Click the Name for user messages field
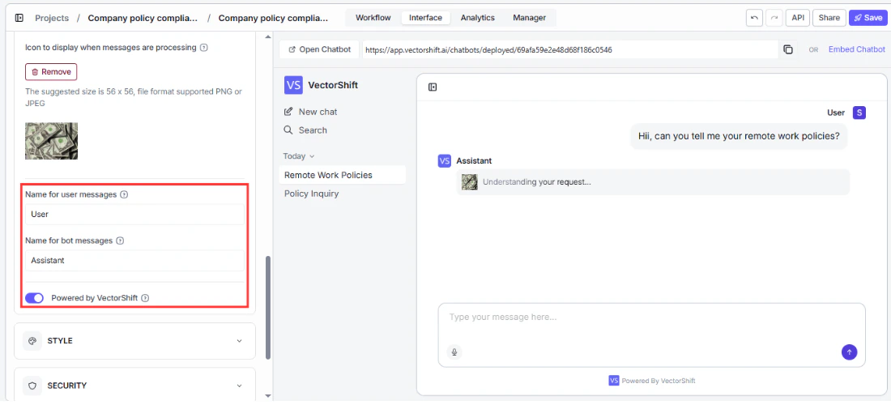Image resolution: width=891 pixels, height=405 pixels. pyautogui.click(x=134, y=215)
